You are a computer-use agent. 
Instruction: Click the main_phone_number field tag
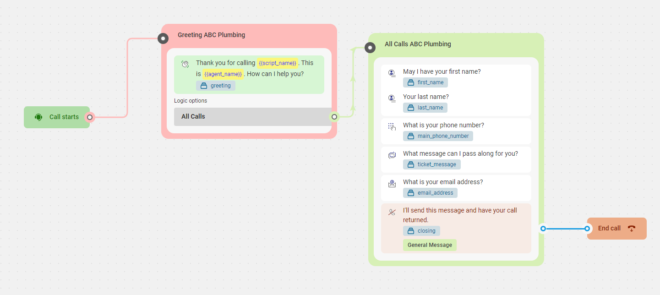coord(438,136)
